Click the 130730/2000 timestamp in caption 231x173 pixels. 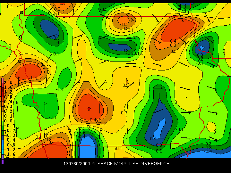[77, 164]
